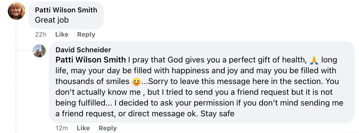The height and width of the screenshot is (133, 359).
Task: Like Patti Wilson Smith's "Great job" comment
Action: [62, 34]
